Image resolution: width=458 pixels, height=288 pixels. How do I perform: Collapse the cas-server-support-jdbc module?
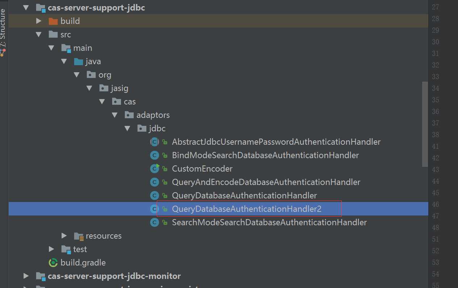click(x=26, y=7)
